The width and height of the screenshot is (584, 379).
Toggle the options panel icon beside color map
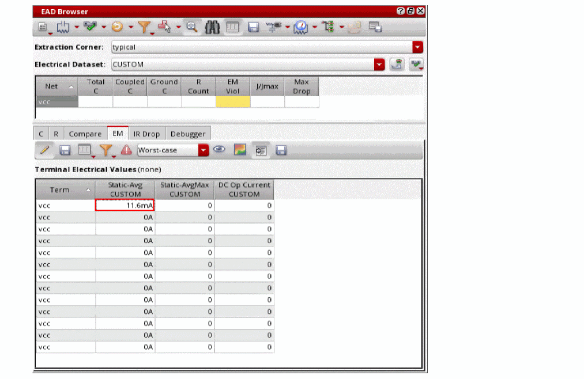click(x=261, y=150)
